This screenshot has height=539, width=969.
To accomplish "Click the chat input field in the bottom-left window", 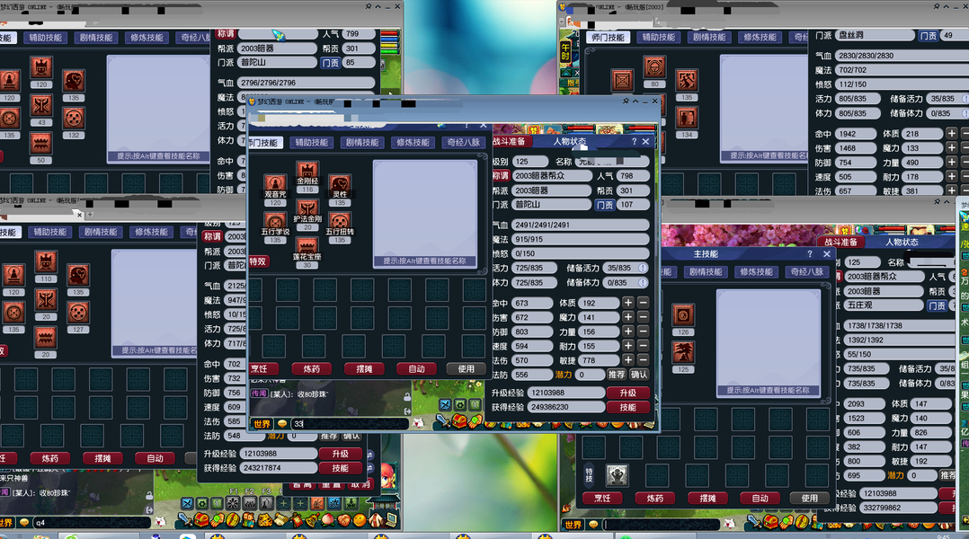I will click(92, 522).
